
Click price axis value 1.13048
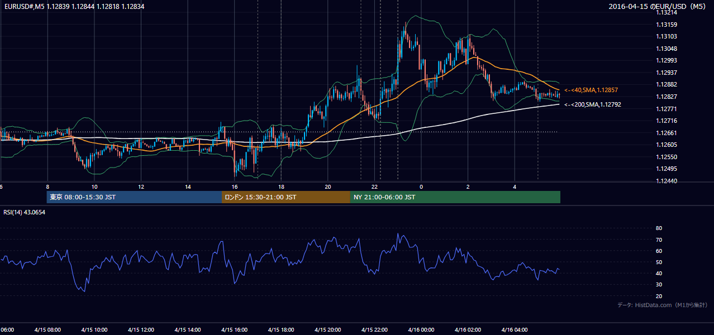666,49
